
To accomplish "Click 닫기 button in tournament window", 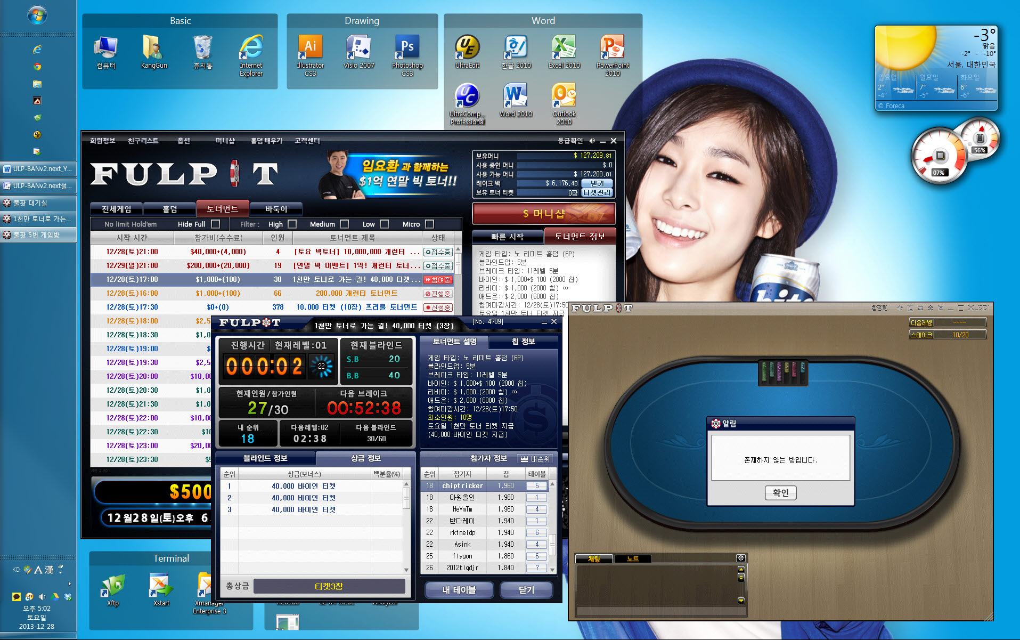I will pyautogui.click(x=526, y=590).
